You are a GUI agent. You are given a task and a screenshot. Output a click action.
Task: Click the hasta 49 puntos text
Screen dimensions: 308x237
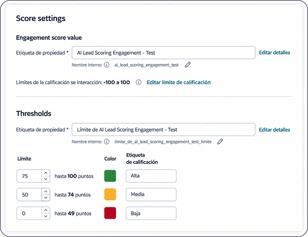73,213
